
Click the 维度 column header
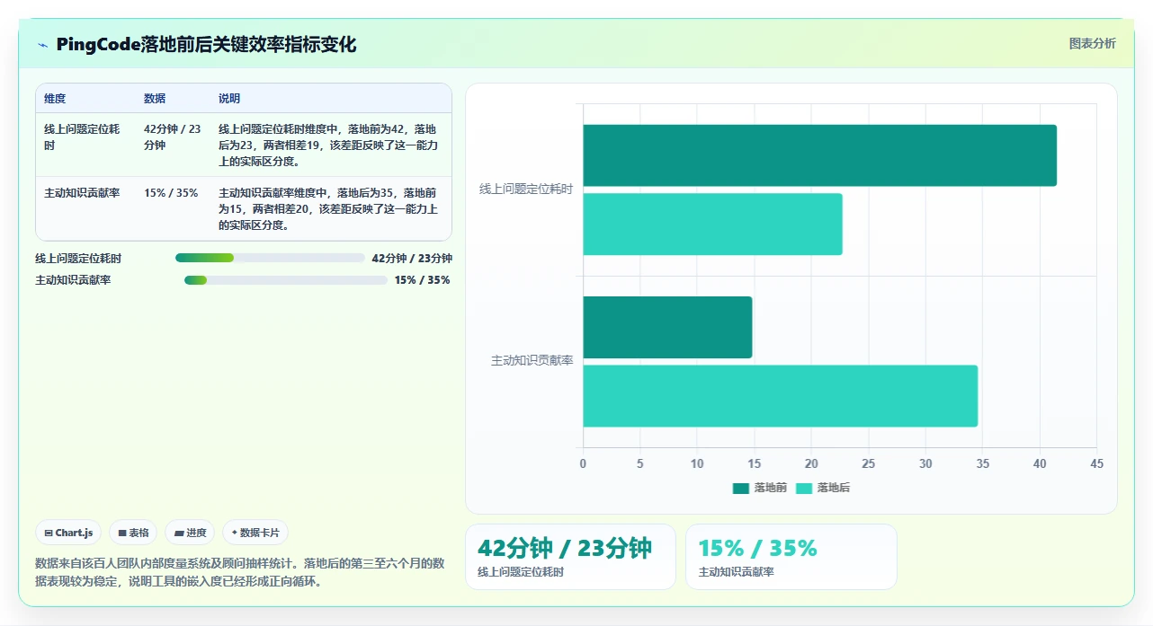(x=55, y=99)
